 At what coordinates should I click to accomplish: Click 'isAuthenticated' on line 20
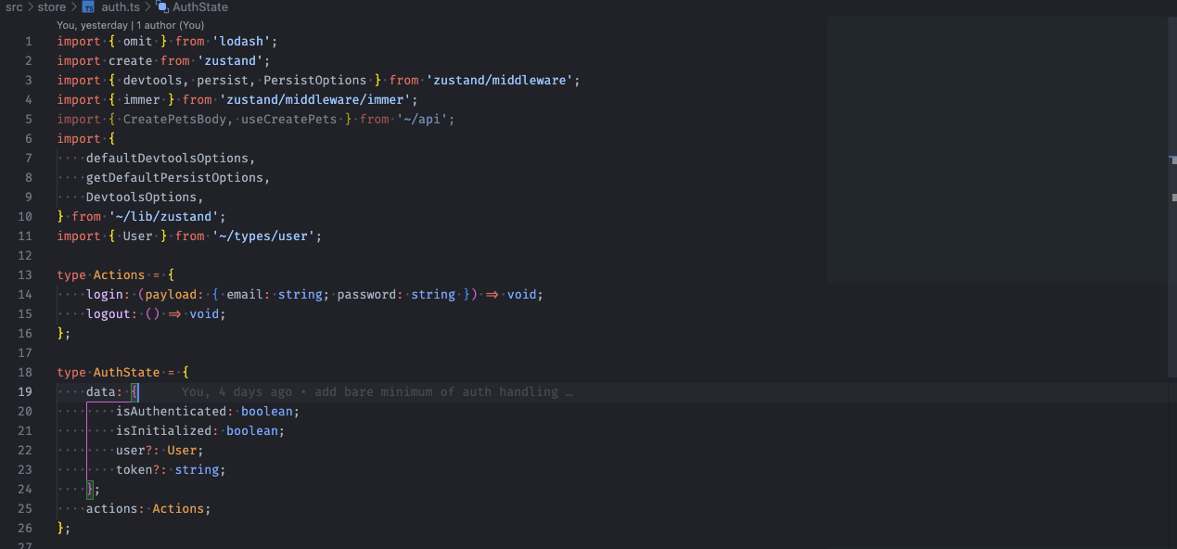pos(171,411)
